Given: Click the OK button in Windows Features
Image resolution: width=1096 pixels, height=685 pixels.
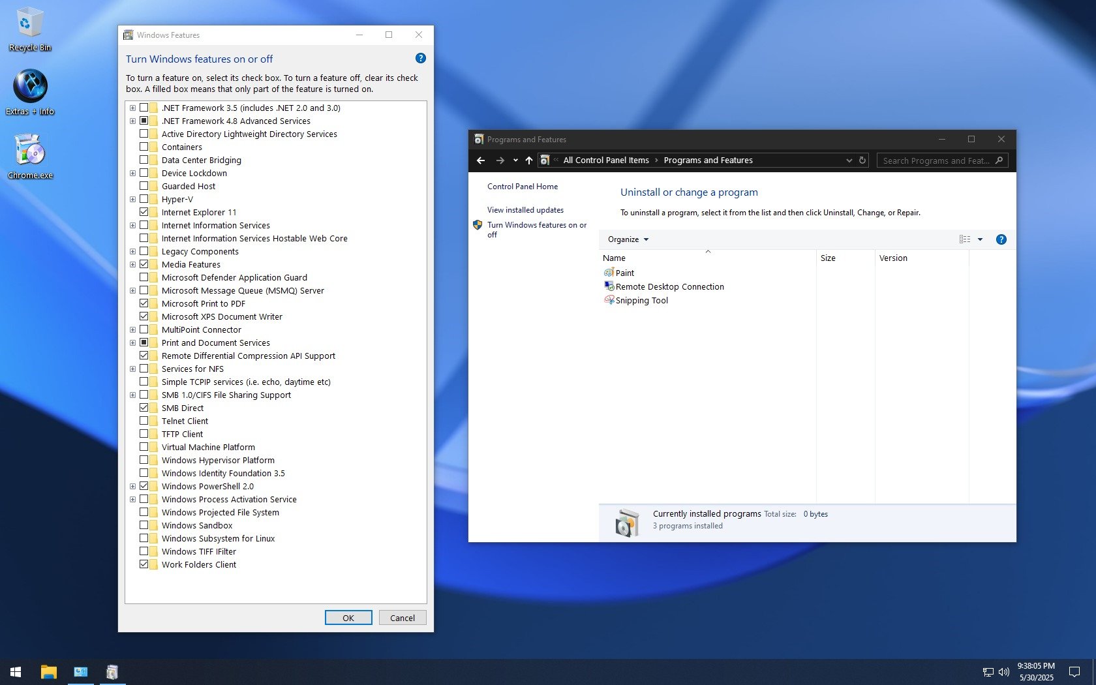Looking at the screenshot, I should tap(348, 618).
